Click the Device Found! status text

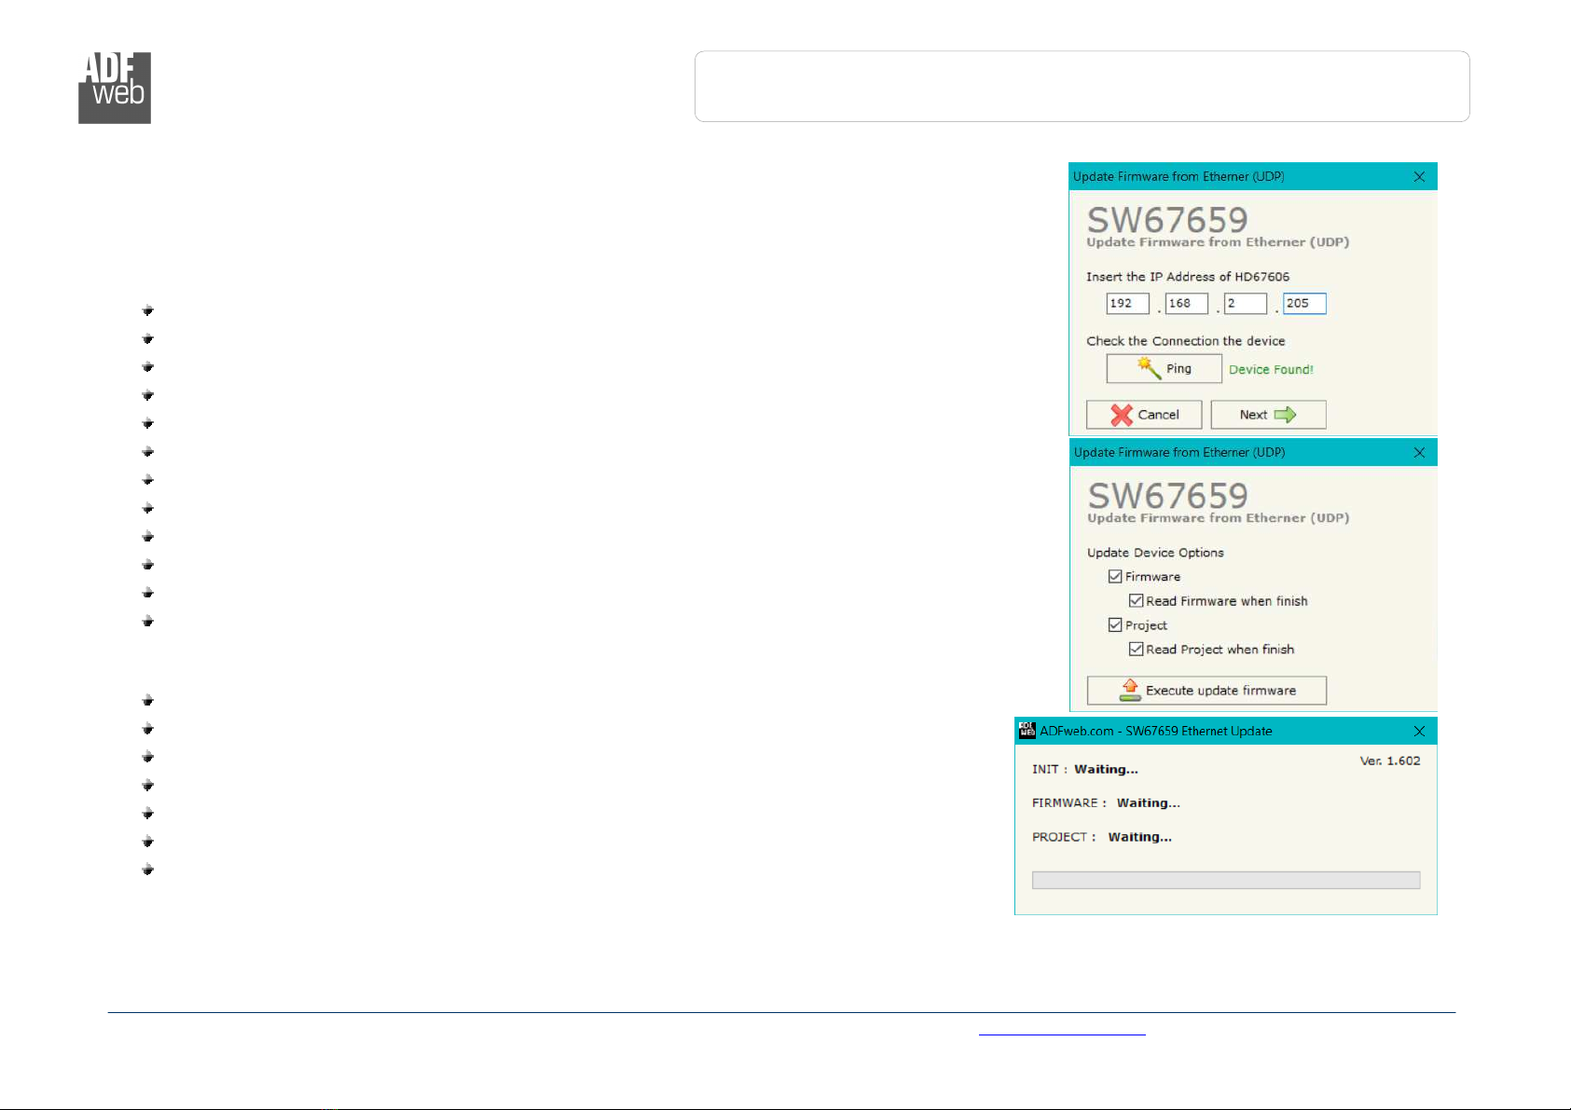pos(1271,370)
